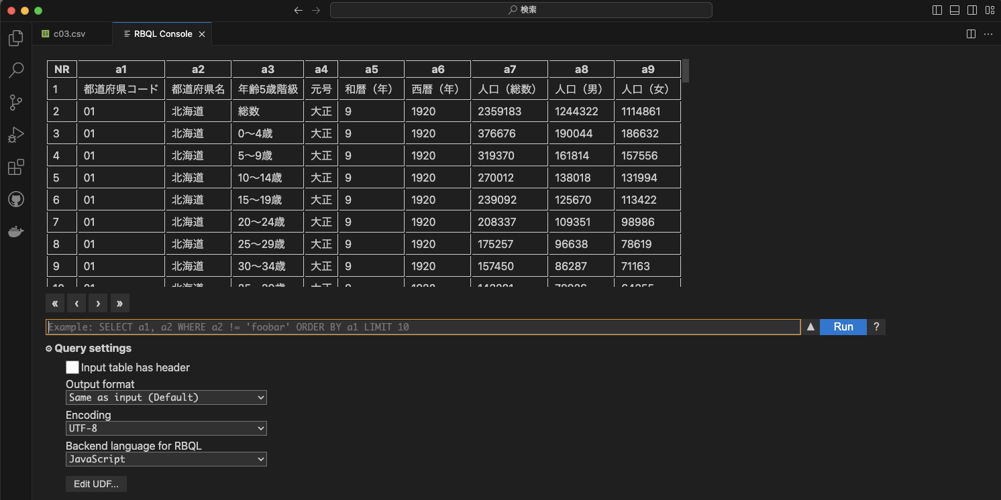
Task: Toggle the panel visibility in the title bar
Action: pyautogui.click(x=953, y=10)
